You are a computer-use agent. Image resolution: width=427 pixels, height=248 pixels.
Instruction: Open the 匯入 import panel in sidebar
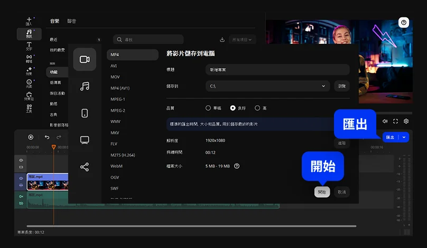point(29,21)
